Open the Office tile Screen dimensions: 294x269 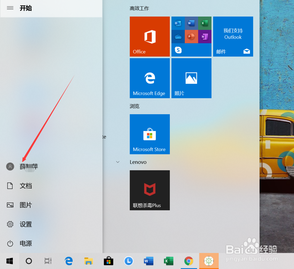[x=150, y=36]
